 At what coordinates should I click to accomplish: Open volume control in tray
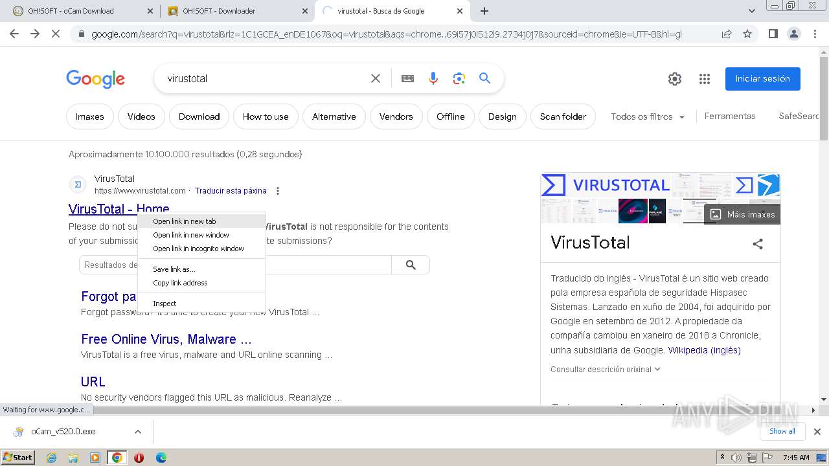[736, 458]
